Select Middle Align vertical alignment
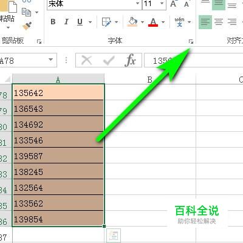The image size is (243, 243). (x=219, y=4)
